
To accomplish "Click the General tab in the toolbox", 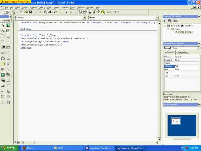I will pyautogui.click(x=6, y=21).
